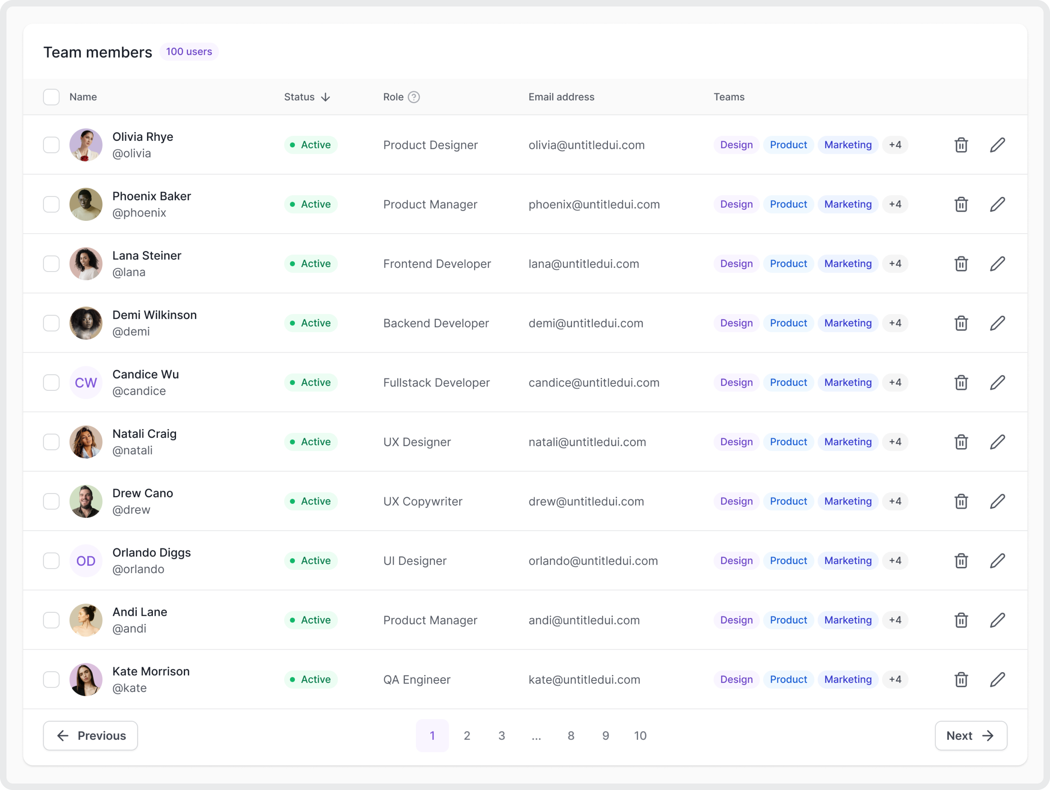
Task: Open page 2 of the team list
Action: point(467,736)
